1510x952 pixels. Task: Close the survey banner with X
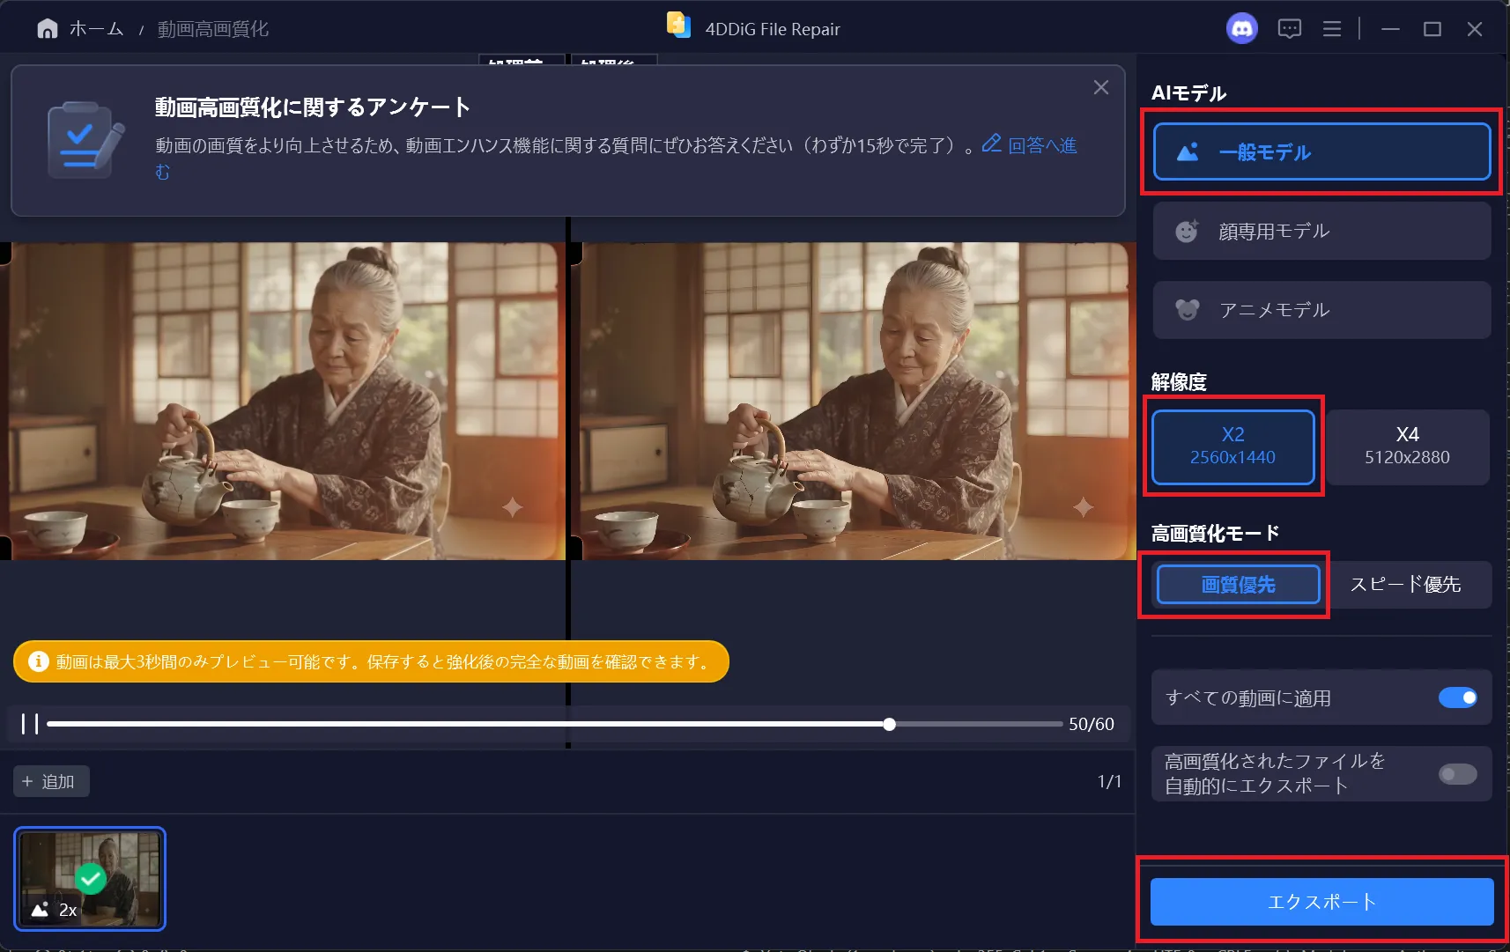pos(1101,87)
